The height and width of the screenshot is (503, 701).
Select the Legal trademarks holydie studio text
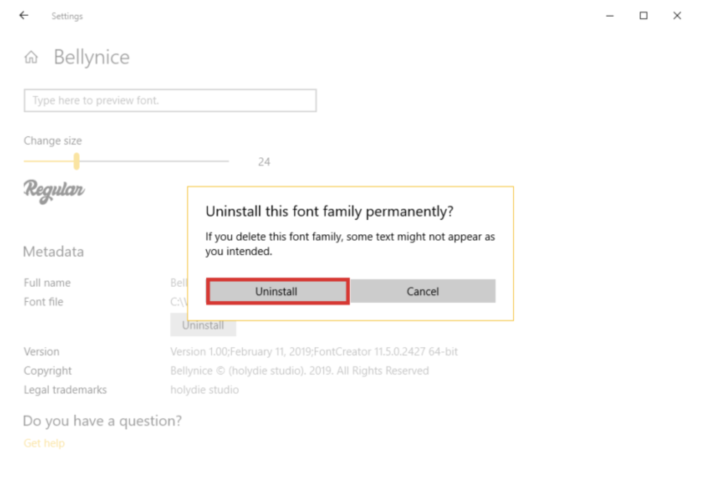(x=204, y=389)
